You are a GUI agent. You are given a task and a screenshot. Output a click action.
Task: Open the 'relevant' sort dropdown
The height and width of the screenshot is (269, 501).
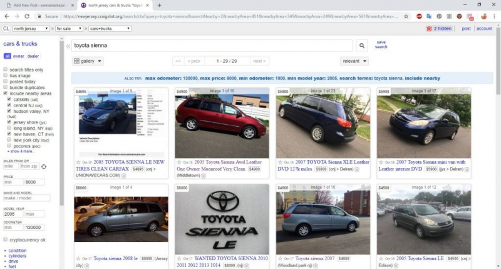coord(354,61)
